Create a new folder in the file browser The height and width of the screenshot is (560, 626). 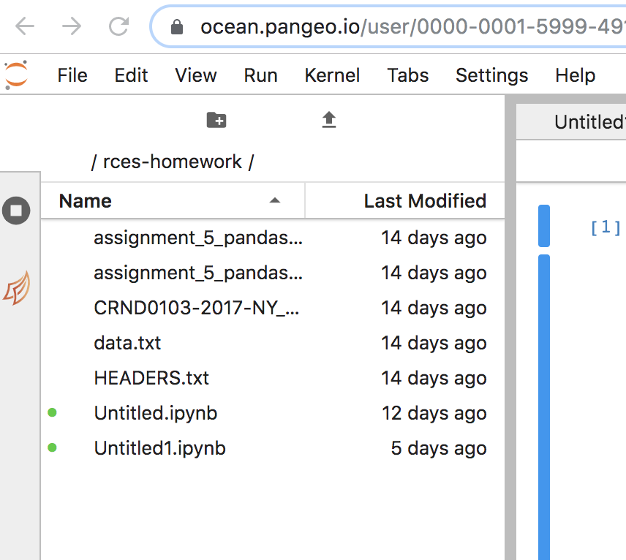(x=216, y=119)
